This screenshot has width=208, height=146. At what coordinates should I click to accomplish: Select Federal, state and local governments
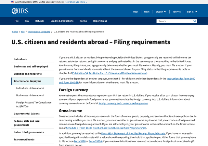point(33,123)
